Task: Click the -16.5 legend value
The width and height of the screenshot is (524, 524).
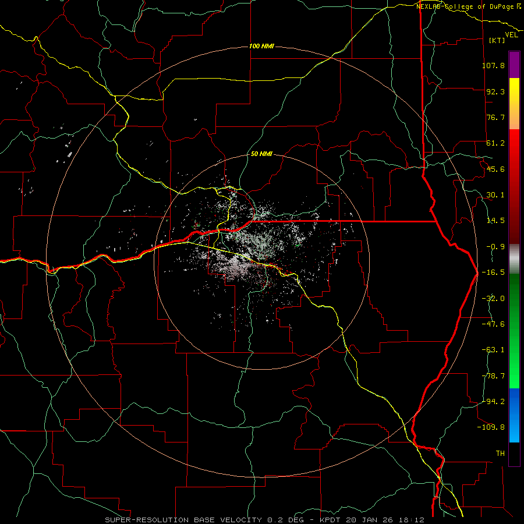Action: [x=493, y=272]
